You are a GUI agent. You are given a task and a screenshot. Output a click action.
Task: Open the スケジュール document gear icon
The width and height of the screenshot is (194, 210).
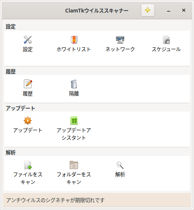coord(166,40)
